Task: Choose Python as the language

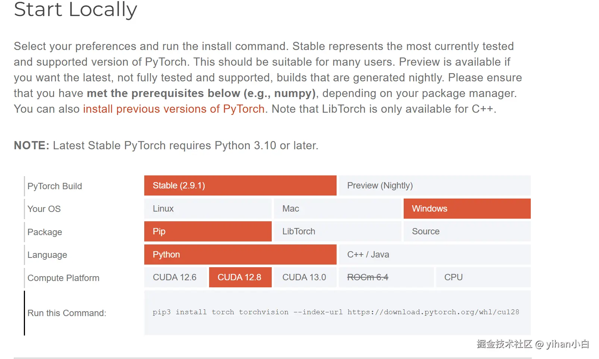Action: tap(240, 255)
